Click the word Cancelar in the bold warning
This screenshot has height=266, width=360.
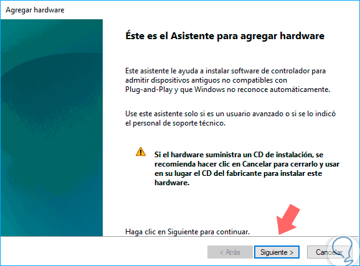pyautogui.click(x=257, y=164)
